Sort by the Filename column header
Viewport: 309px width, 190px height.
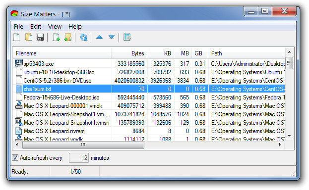(62, 53)
